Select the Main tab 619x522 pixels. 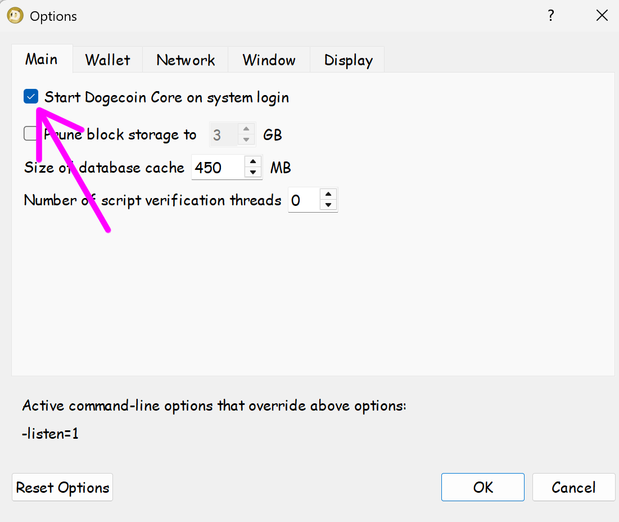42,59
